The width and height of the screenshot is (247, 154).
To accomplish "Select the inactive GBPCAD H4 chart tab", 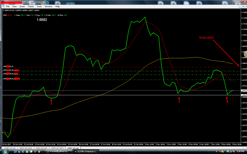I will tap(10, 148).
